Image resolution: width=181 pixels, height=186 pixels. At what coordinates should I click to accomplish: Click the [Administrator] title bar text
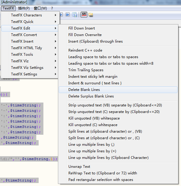tap(14, 2)
